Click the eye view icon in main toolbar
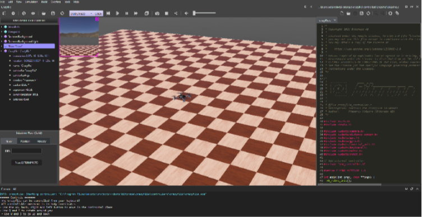Screen dimensions: 422x217 tap(33, 13)
